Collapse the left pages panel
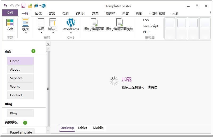 [48, 44]
